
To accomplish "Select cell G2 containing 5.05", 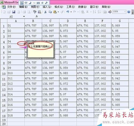I will tap(120, 31).
